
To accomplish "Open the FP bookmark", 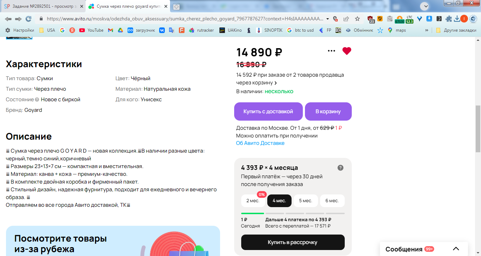I will coord(325,30).
